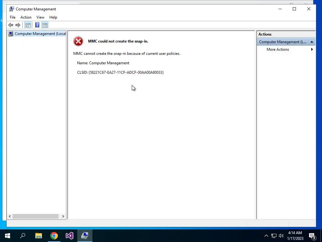Maximize the Computer Management window

coord(294,9)
